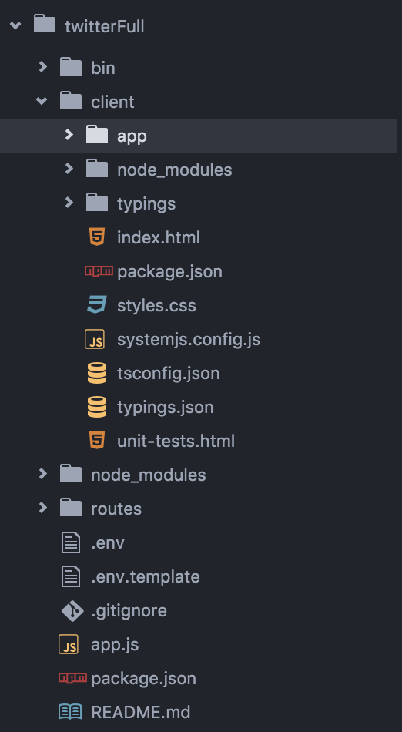Click folder icon of root node_modules
Viewport: 402px width, 732px height.
(71, 474)
